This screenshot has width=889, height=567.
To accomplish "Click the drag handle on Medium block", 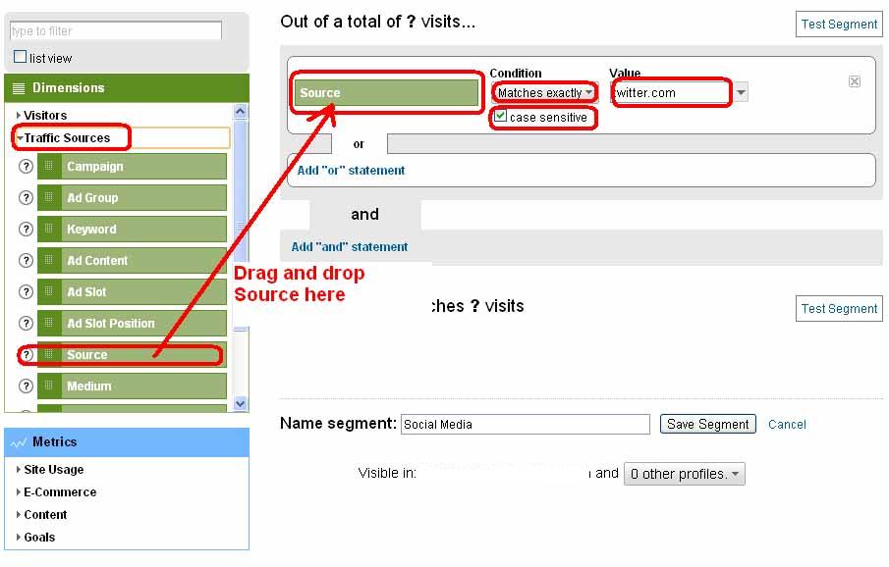I will [x=49, y=386].
